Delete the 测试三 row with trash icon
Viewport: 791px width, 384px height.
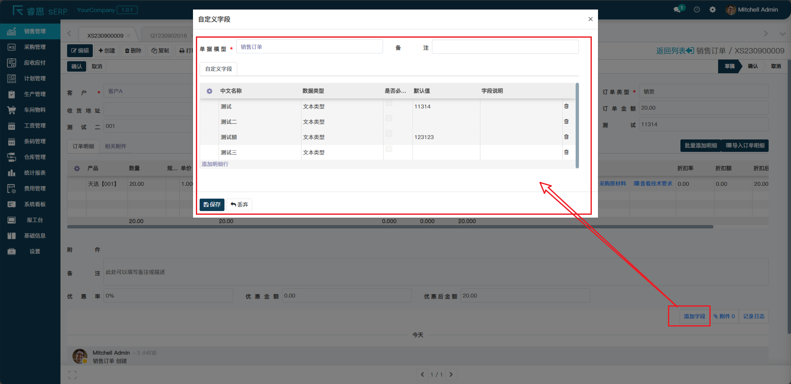[566, 152]
